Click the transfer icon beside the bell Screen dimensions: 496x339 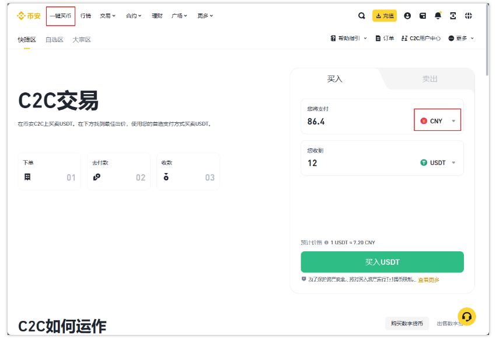(x=453, y=16)
